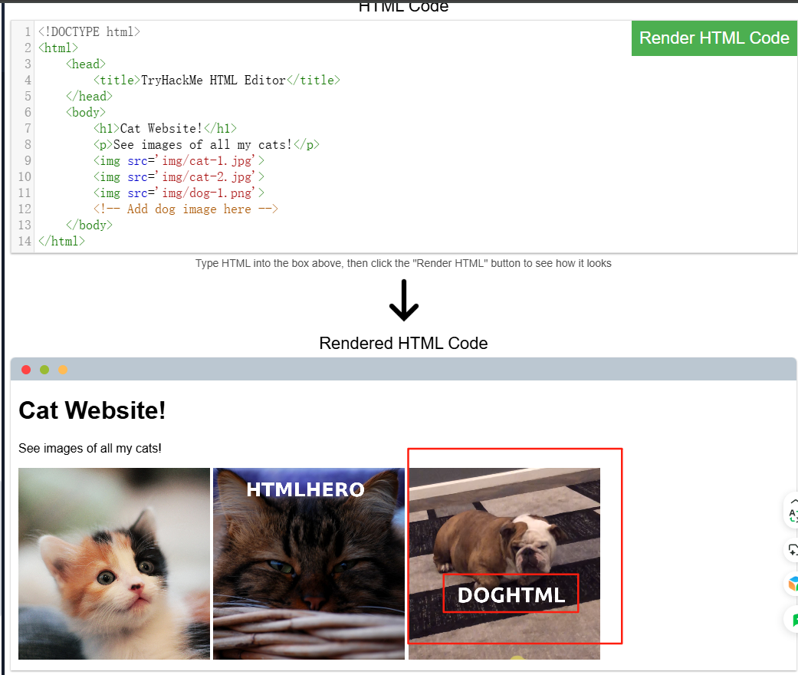
Task: Click the HTMLHERO text on the cat image
Action: click(x=305, y=489)
